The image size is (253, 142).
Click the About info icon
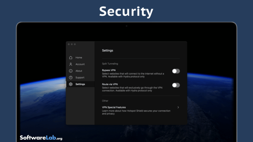71,71
